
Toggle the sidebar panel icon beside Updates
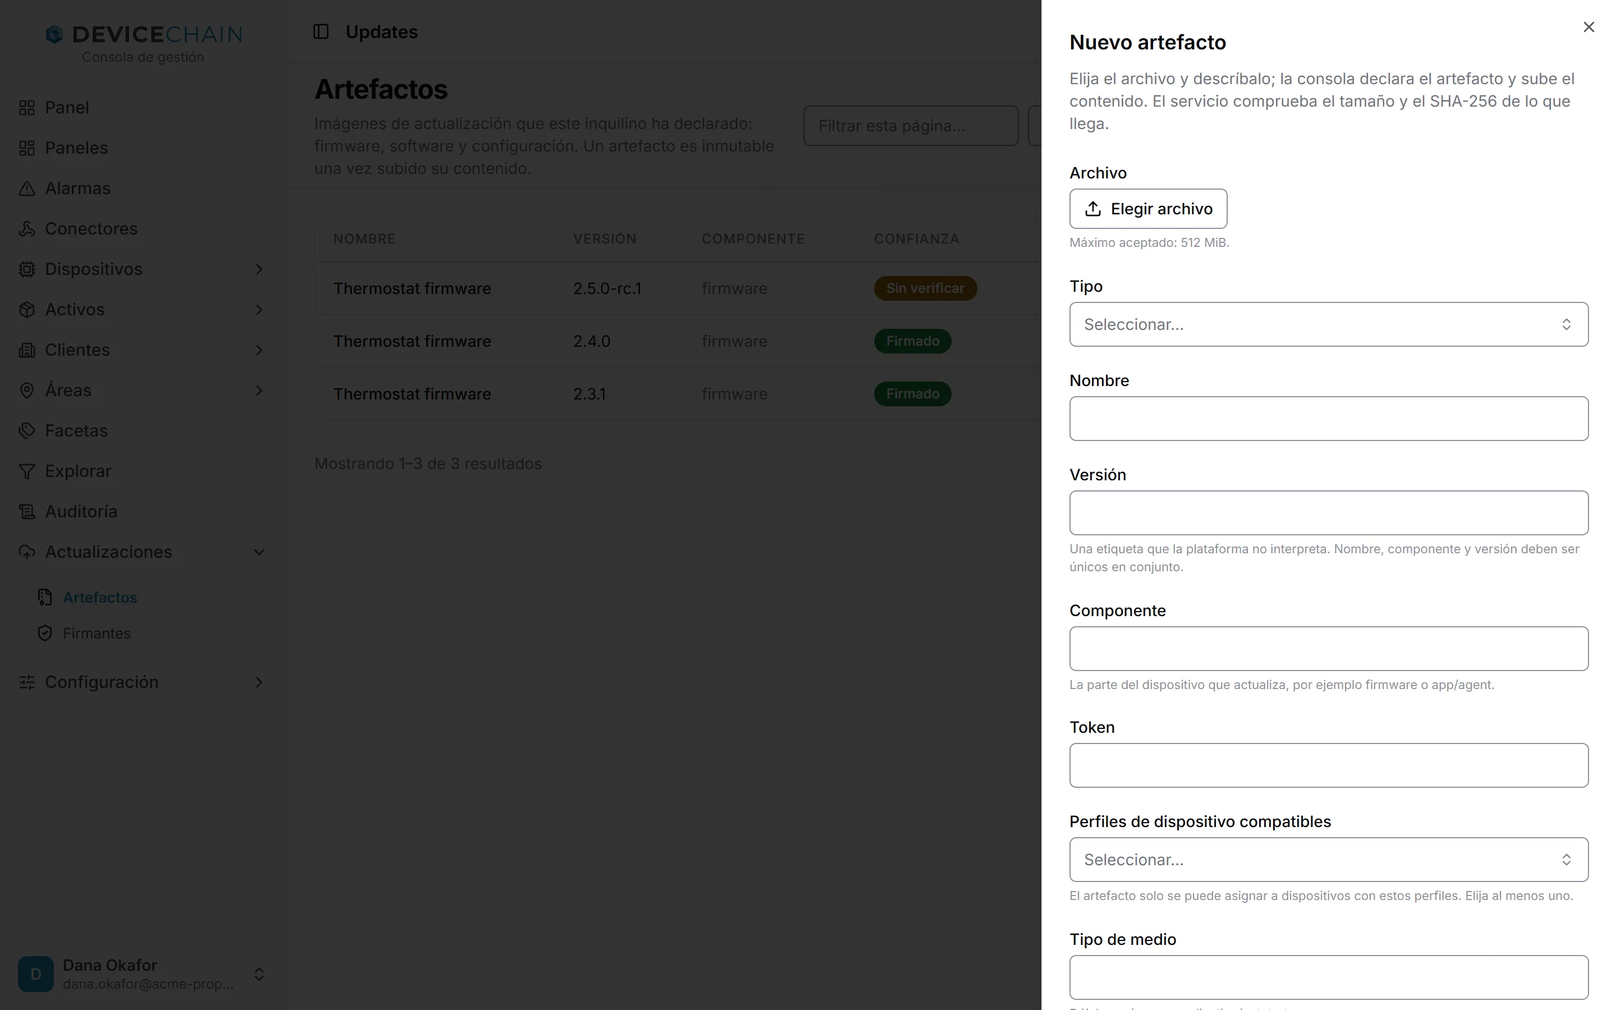(x=321, y=31)
